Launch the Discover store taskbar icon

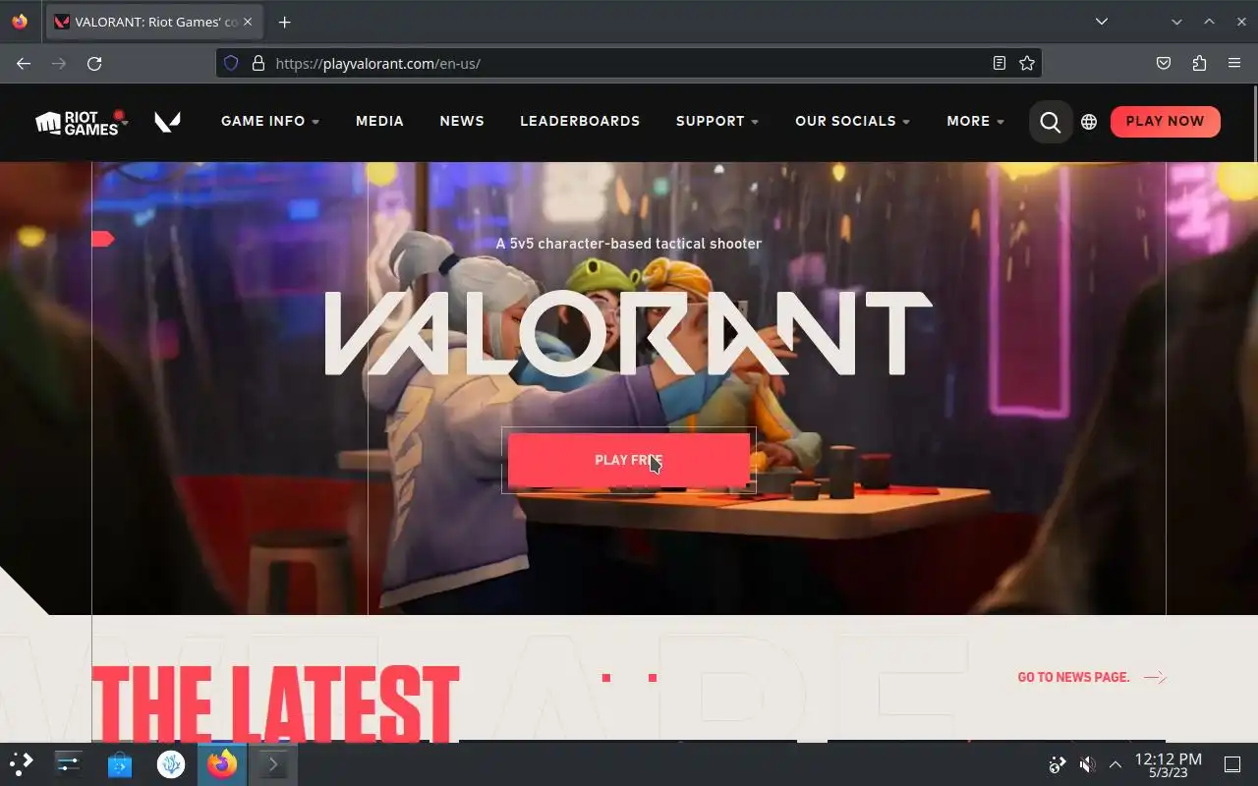[x=120, y=763]
